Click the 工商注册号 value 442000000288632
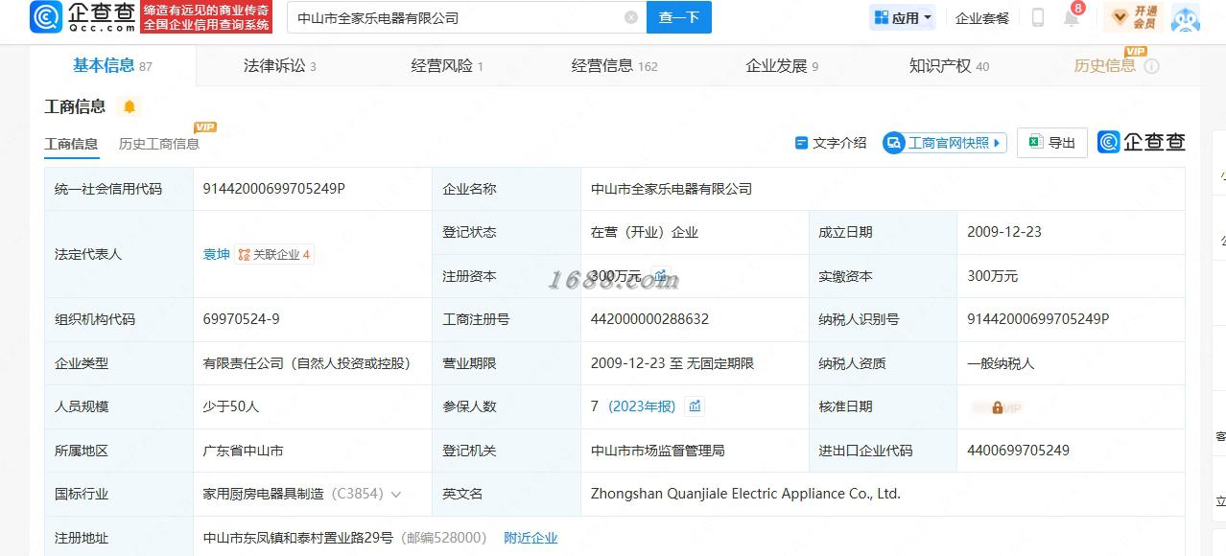1226x556 pixels. pyautogui.click(x=649, y=319)
